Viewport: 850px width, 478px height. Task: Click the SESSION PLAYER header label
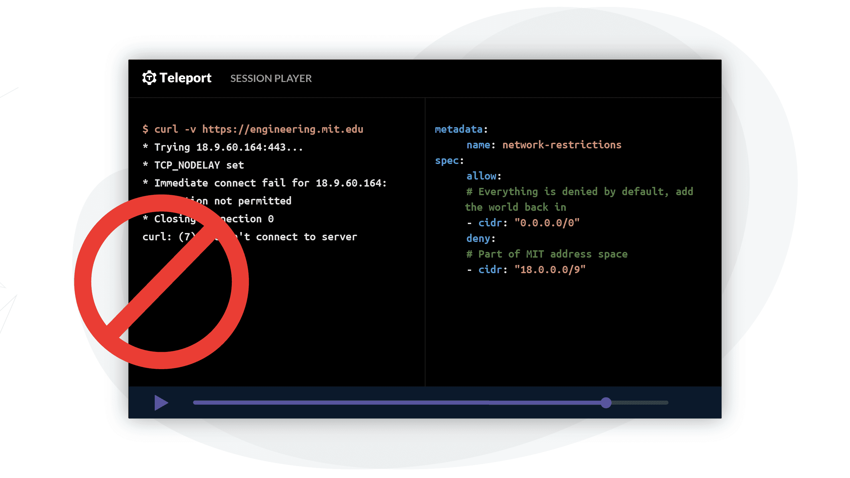pyautogui.click(x=271, y=78)
